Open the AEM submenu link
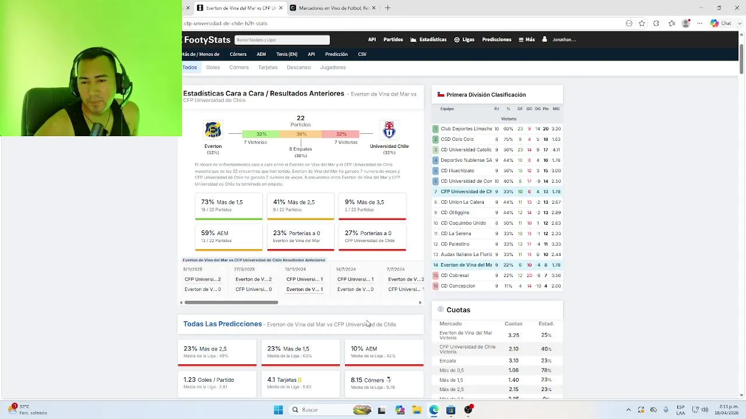The width and height of the screenshot is (746, 419). [x=261, y=54]
